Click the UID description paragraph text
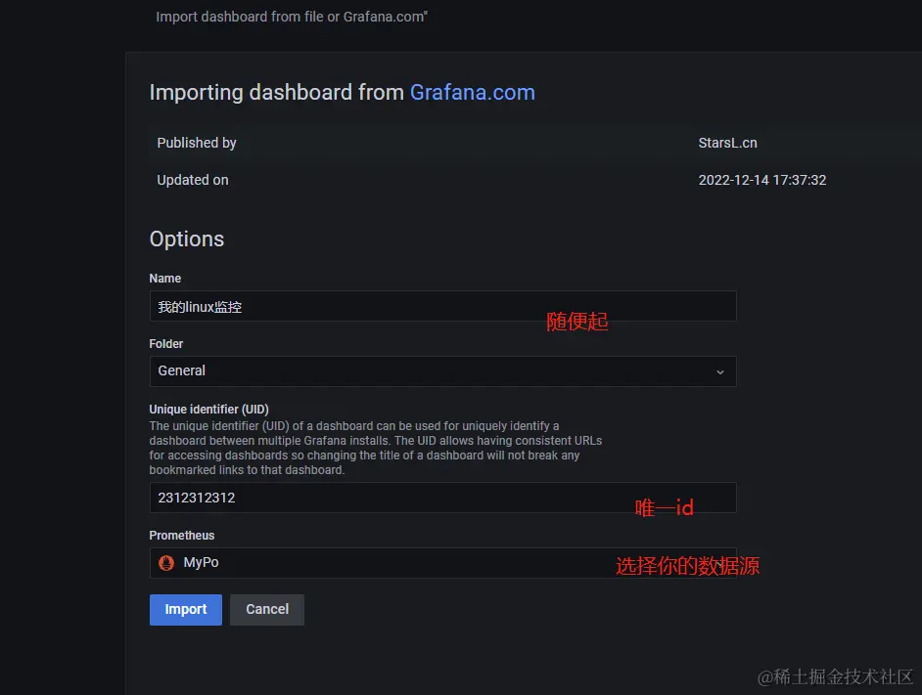This screenshot has height=695, width=922. click(x=376, y=448)
